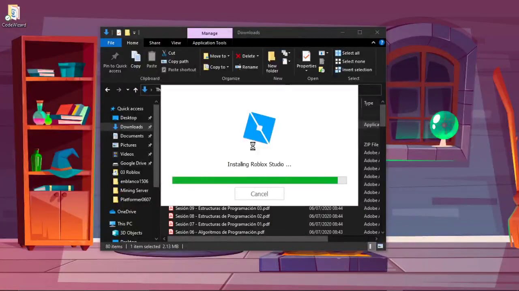Go up one folder level
519x291 pixels.
[135, 90]
